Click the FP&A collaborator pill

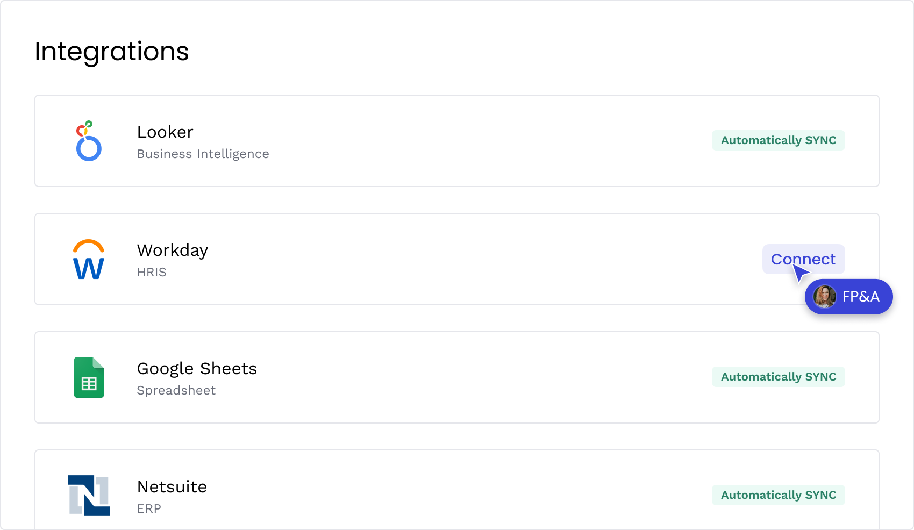[848, 296]
